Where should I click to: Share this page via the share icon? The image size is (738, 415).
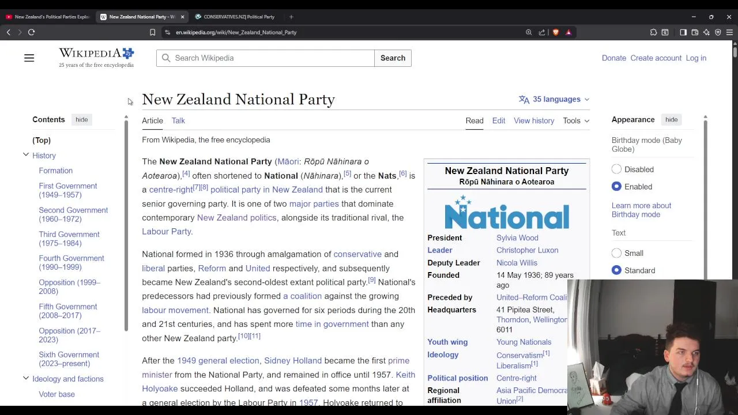pyautogui.click(x=542, y=32)
